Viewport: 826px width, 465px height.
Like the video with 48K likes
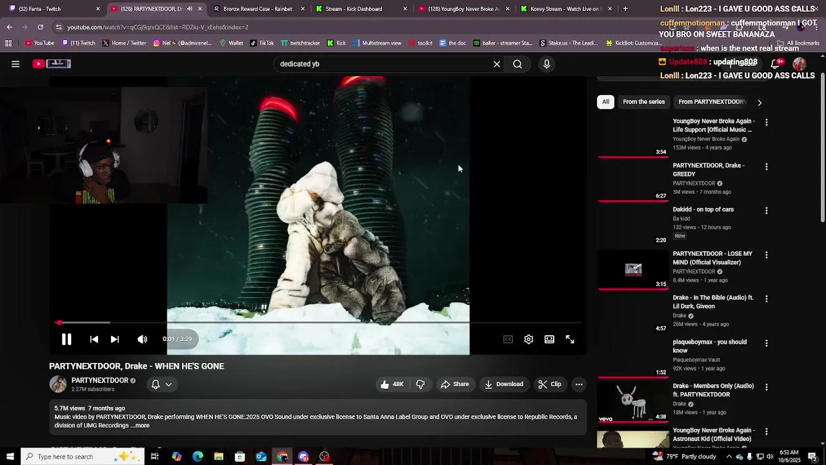click(392, 384)
